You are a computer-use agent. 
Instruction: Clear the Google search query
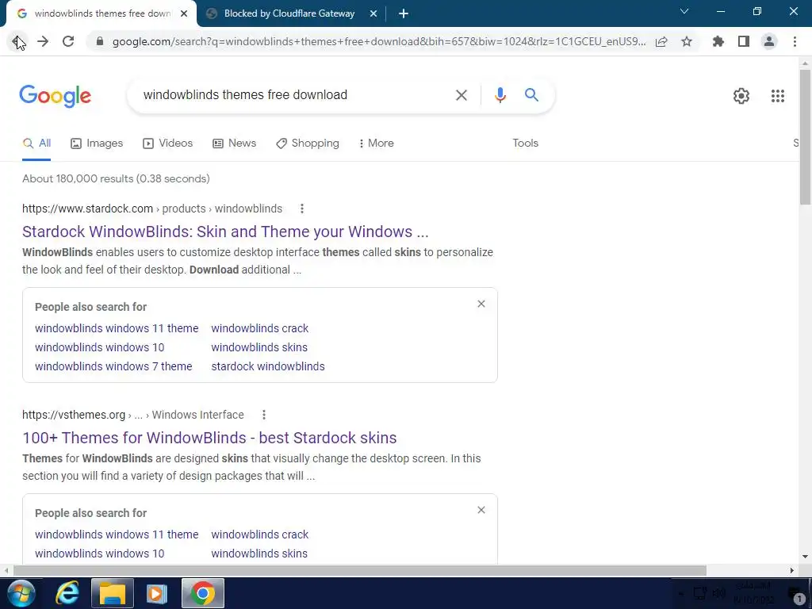(x=461, y=95)
